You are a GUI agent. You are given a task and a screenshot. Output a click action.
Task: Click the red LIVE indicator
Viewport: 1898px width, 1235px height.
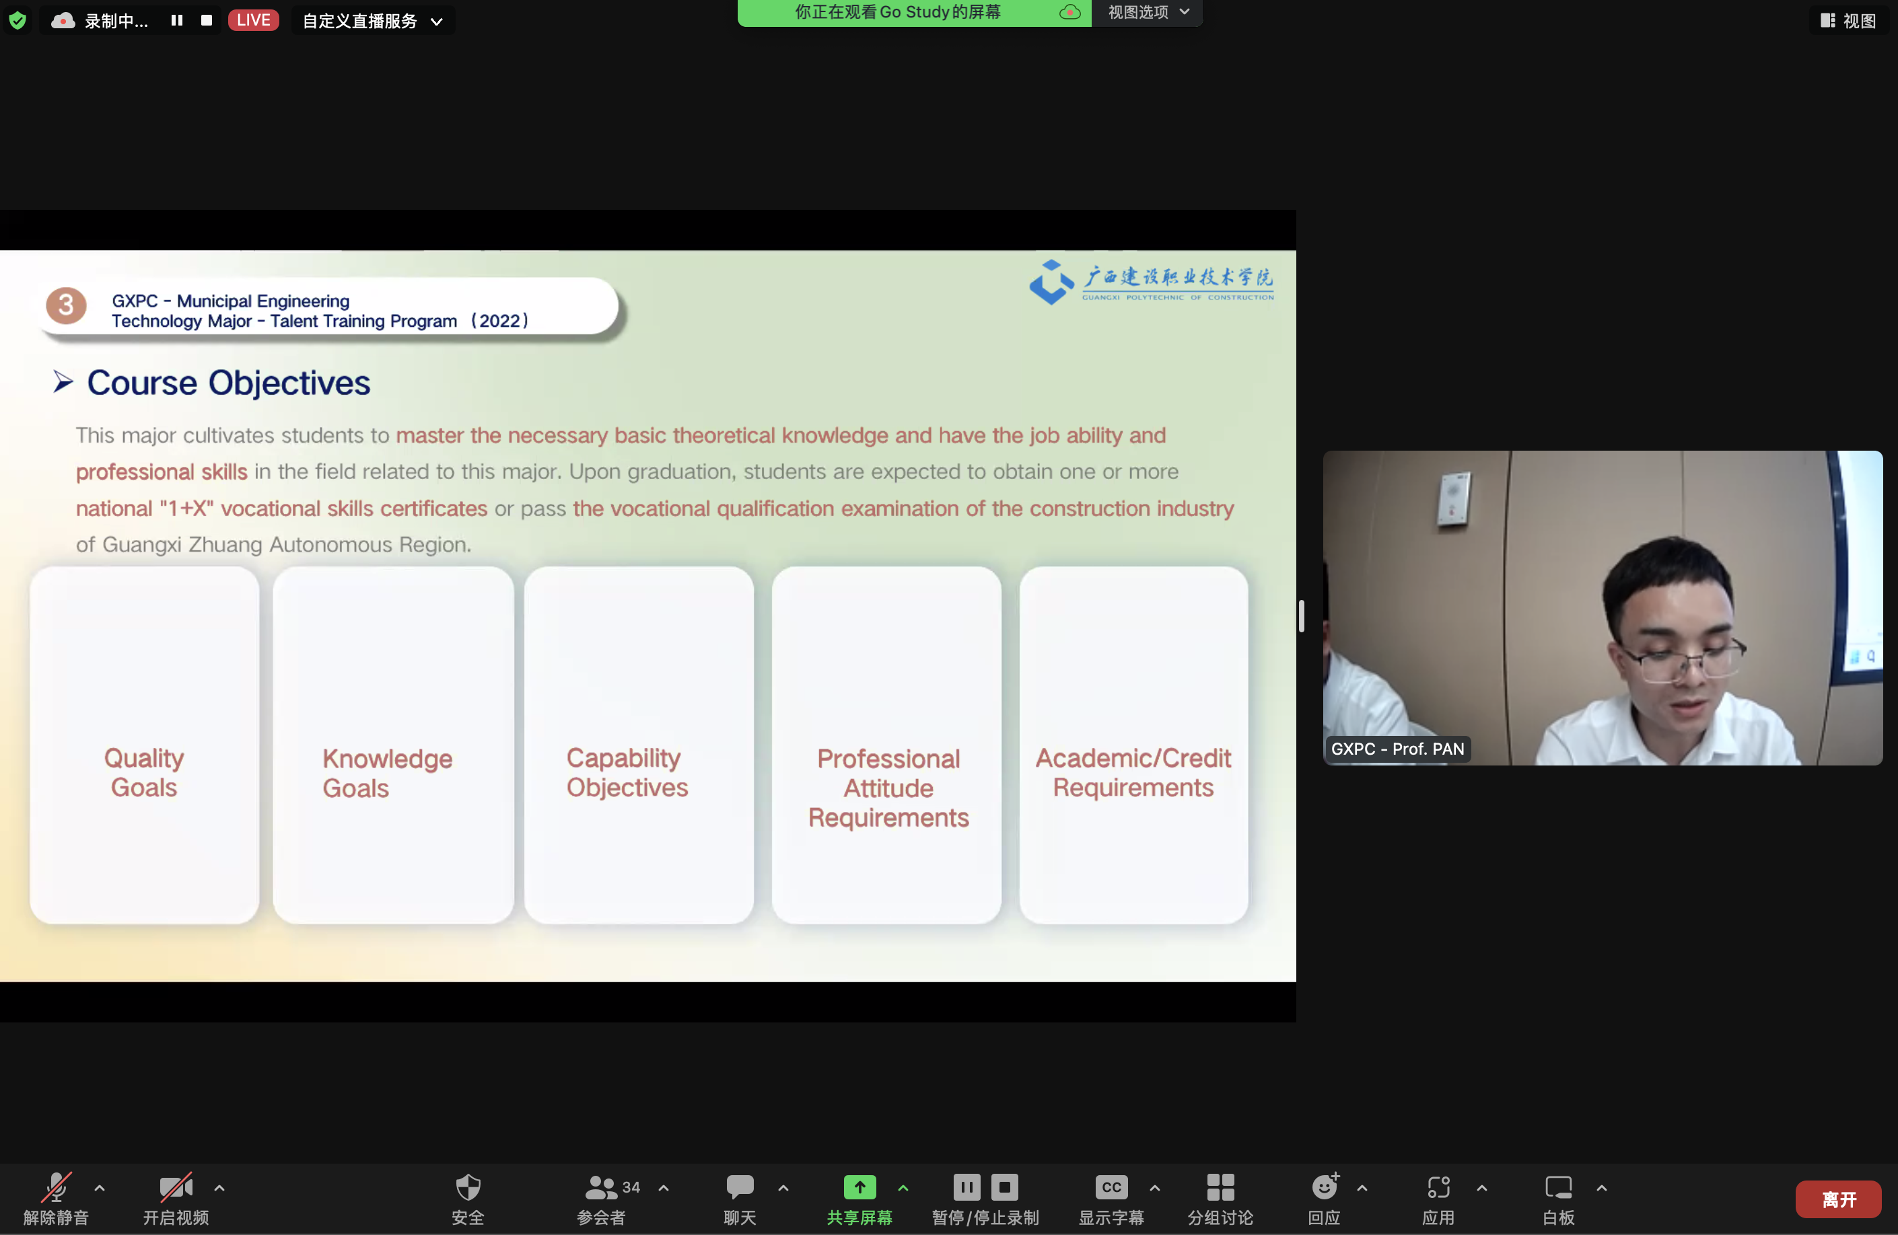pos(253,20)
